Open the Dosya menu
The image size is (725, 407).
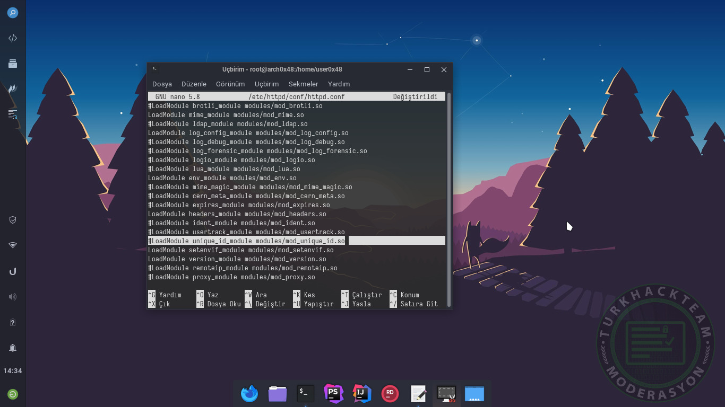tap(162, 84)
